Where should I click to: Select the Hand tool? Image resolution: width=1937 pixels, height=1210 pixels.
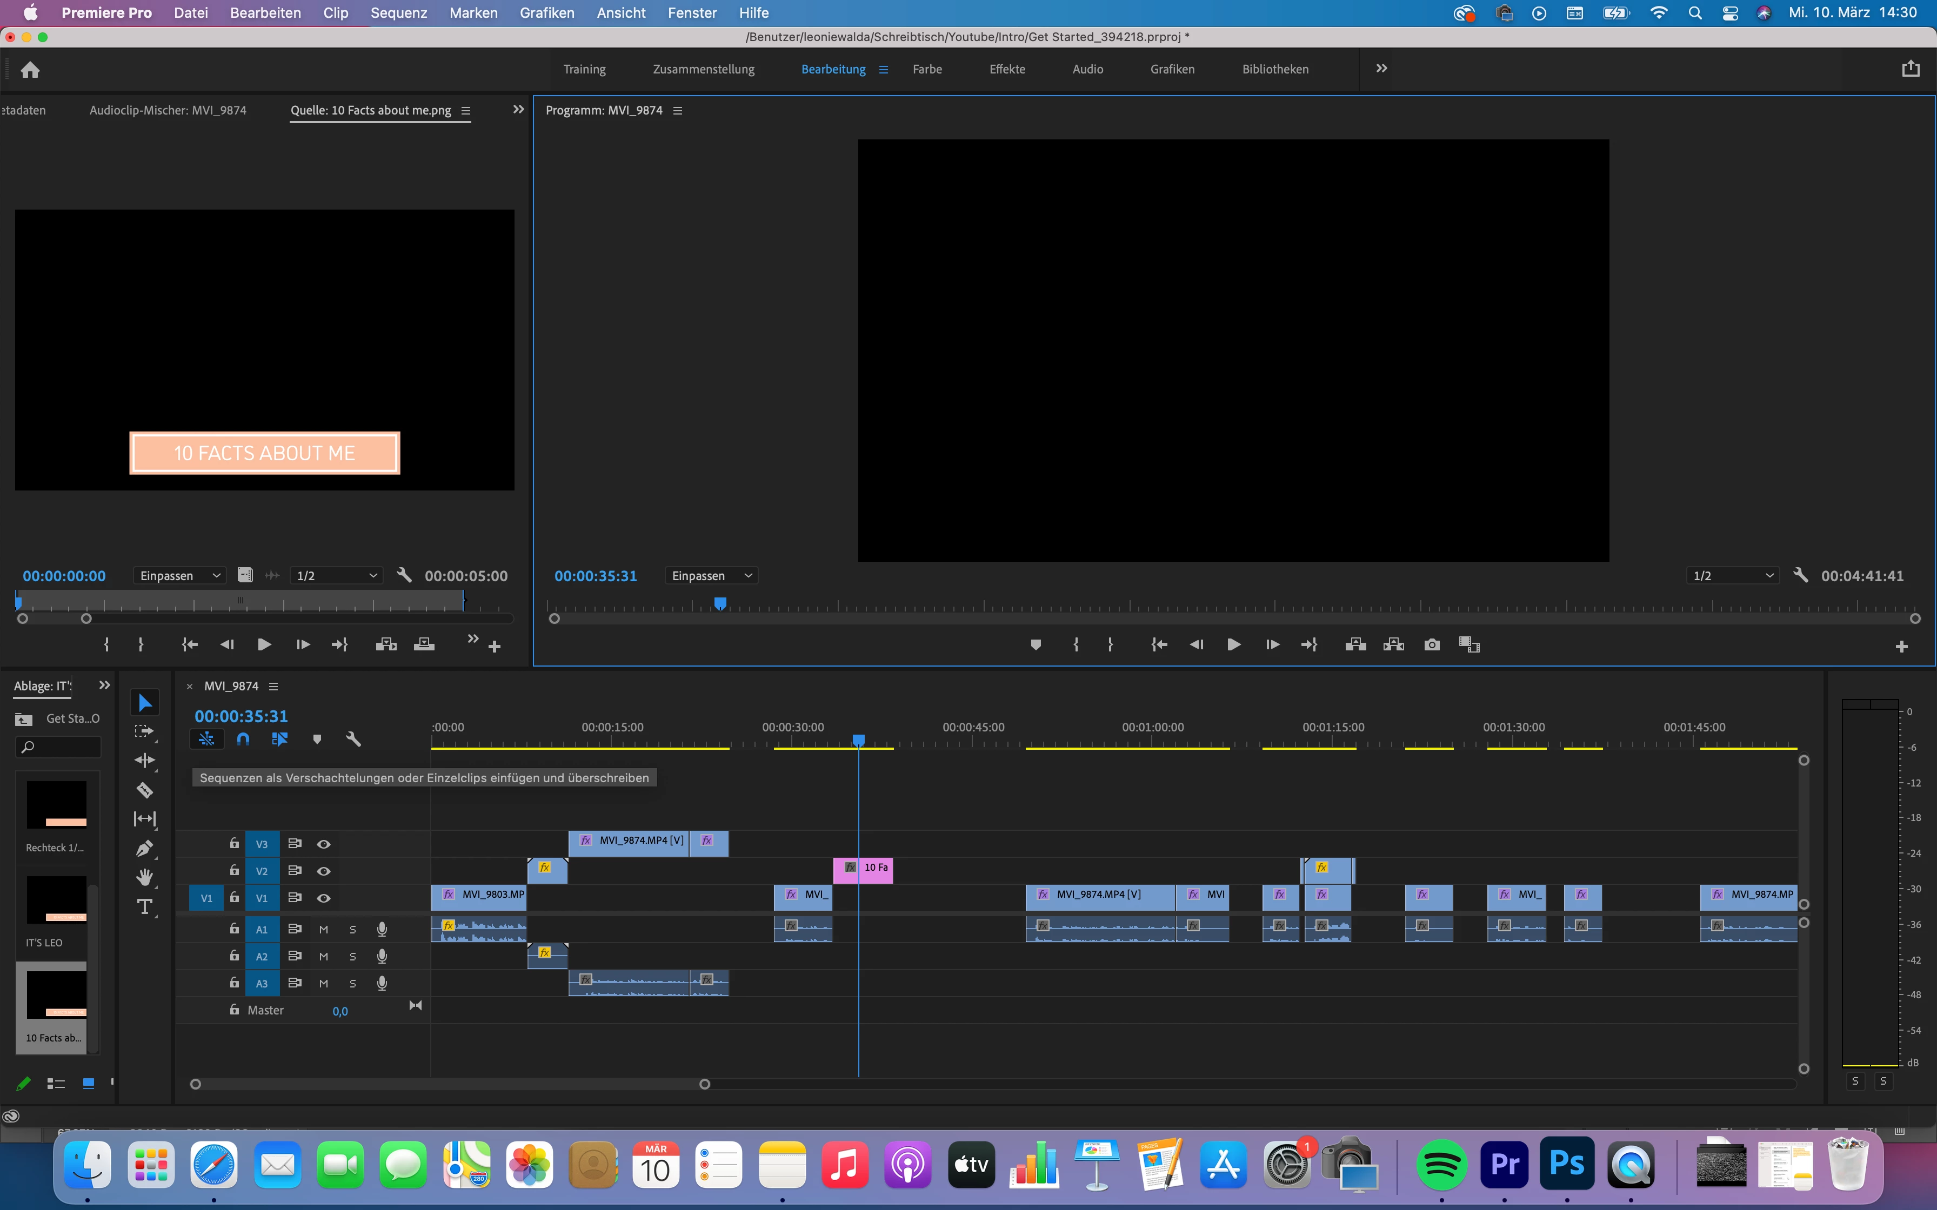(145, 877)
